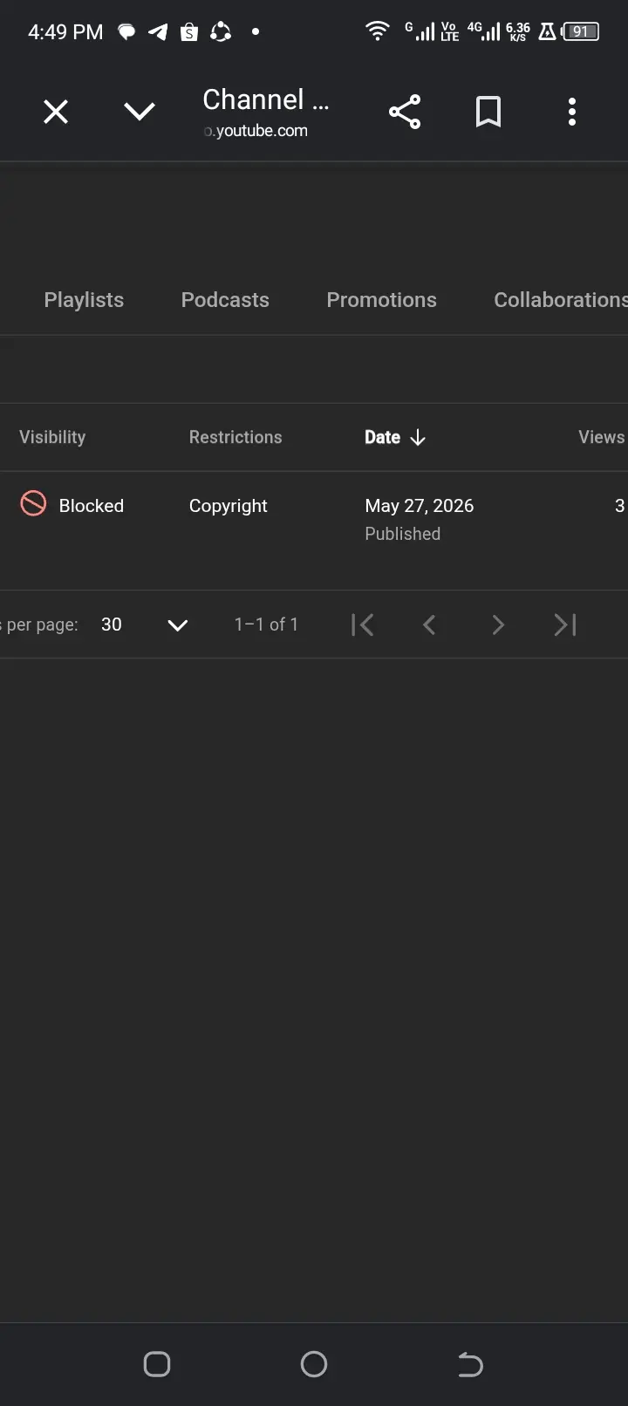Viewport: 628px width, 1406px height.
Task: Open the three-dot overflow menu
Action: coord(572,112)
